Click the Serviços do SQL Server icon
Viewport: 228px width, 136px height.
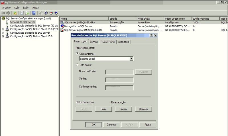7,22
